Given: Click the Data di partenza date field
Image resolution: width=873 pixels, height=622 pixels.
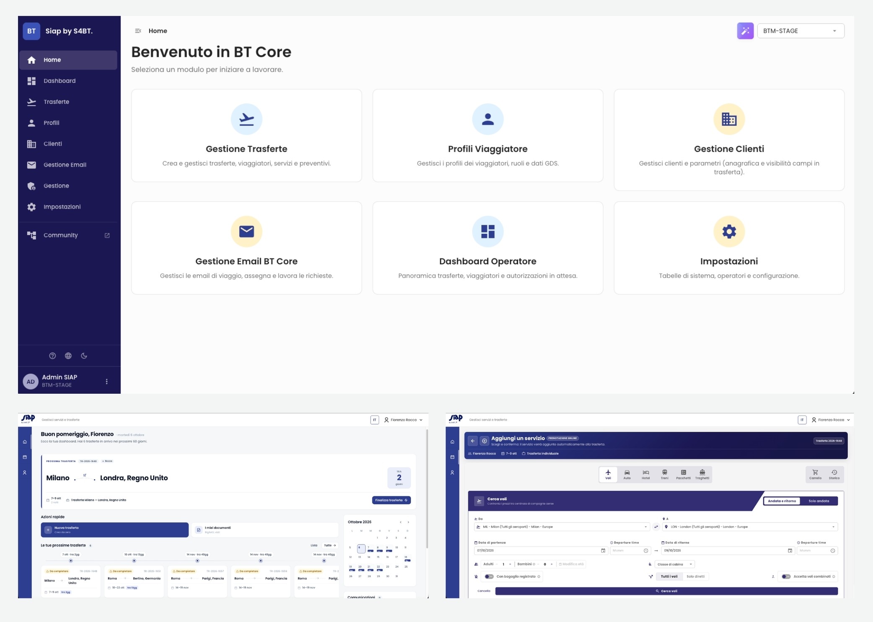Looking at the screenshot, I should pos(540,550).
